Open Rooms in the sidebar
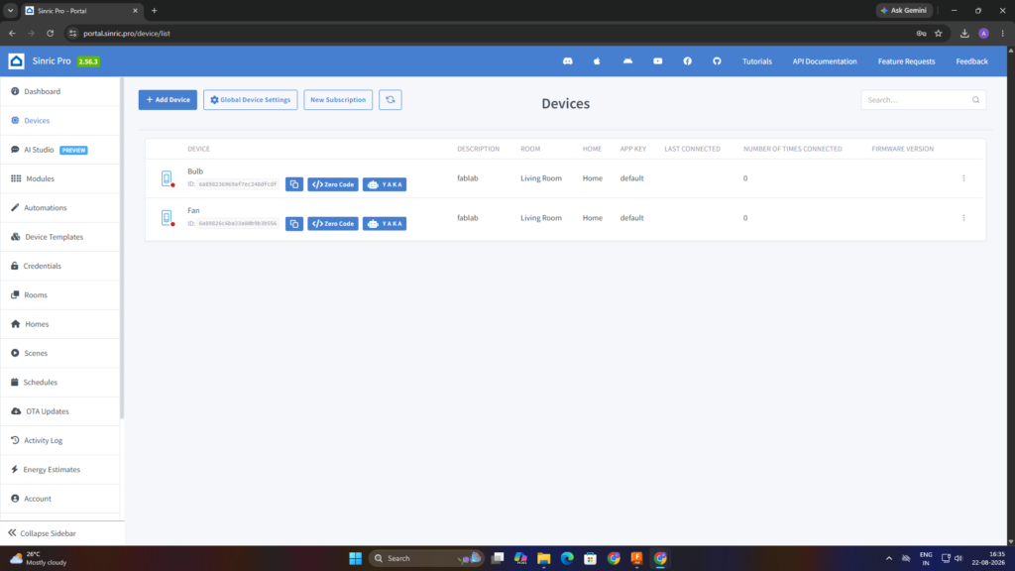The height and width of the screenshot is (571, 1015). (60, 295)
